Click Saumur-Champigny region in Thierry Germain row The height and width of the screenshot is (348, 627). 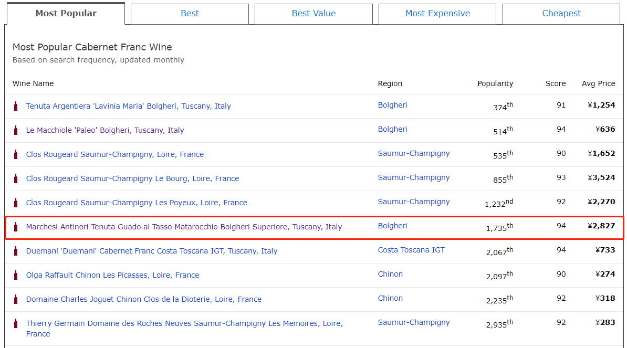coord(413,322)
